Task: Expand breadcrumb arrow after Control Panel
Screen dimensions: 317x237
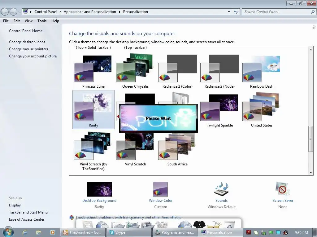Action: click(x=60, y=12)
